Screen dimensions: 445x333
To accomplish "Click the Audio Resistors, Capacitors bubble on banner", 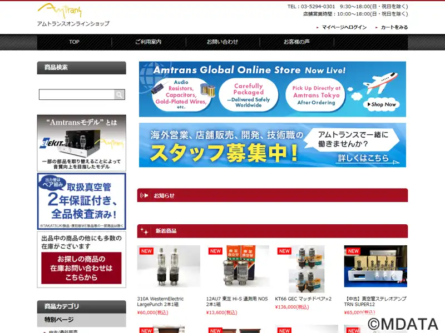I will click(x=182, y=94).
